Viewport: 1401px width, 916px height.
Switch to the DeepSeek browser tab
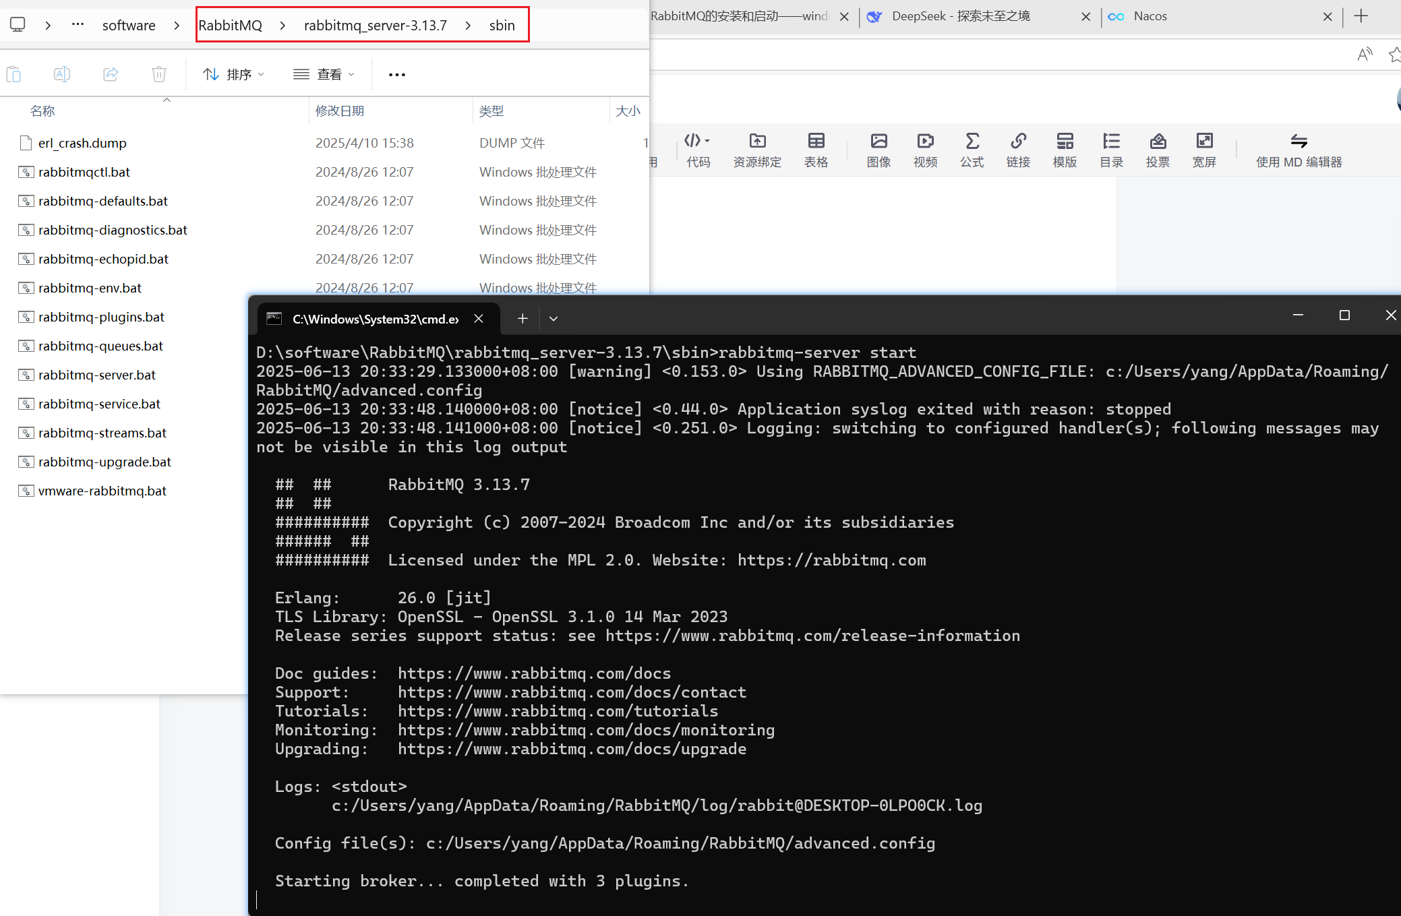pos(960,16)
